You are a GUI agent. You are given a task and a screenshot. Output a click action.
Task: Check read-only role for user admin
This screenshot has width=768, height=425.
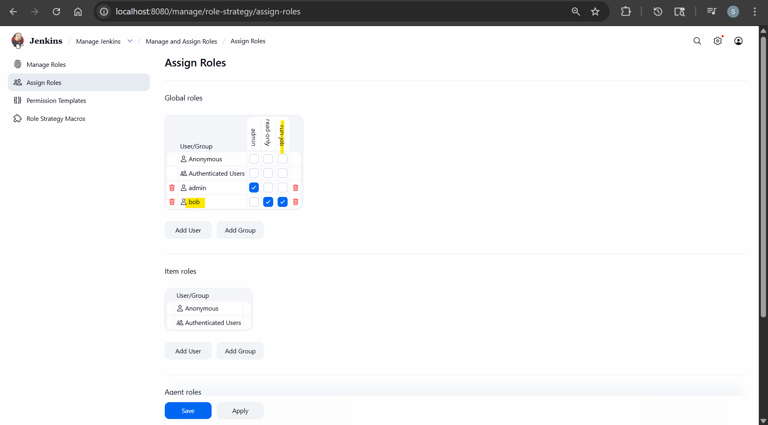coord(268,188)
